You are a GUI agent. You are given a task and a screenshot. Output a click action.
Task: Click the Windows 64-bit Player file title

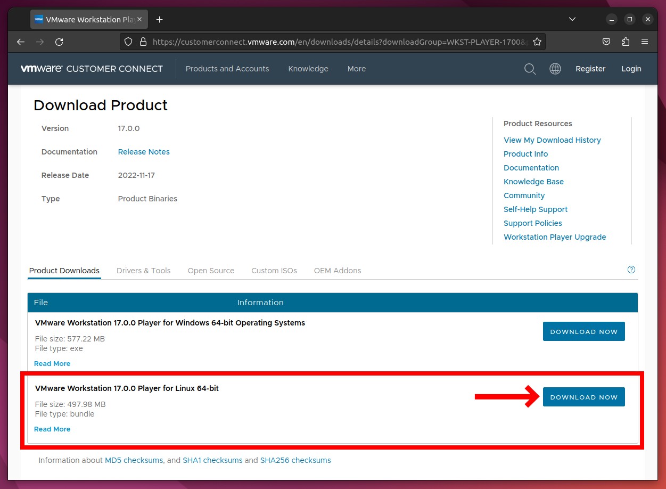click(x=170, y=323)
